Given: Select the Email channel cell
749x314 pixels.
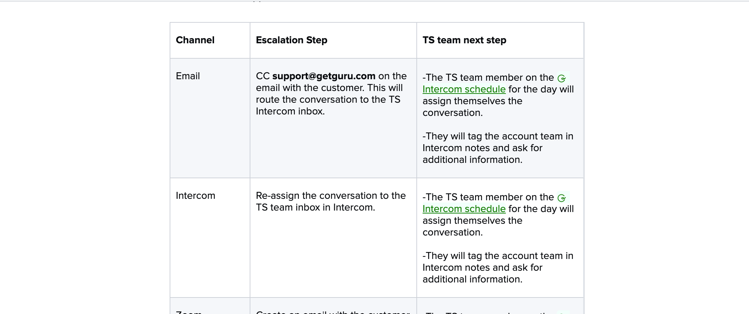Looking at the screenshot, I should coord(210,118).
